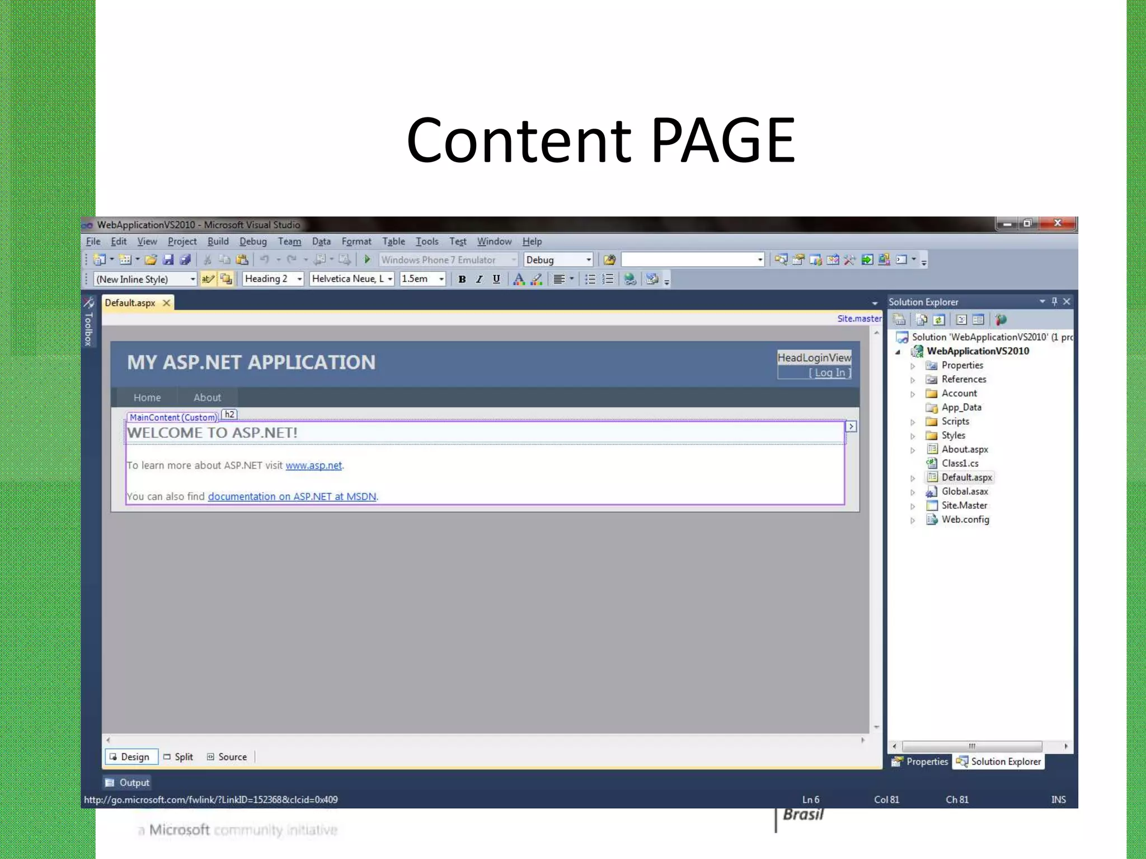Open the Tools menu
This screenshot has width=1146, height=859.
[427, 242]
